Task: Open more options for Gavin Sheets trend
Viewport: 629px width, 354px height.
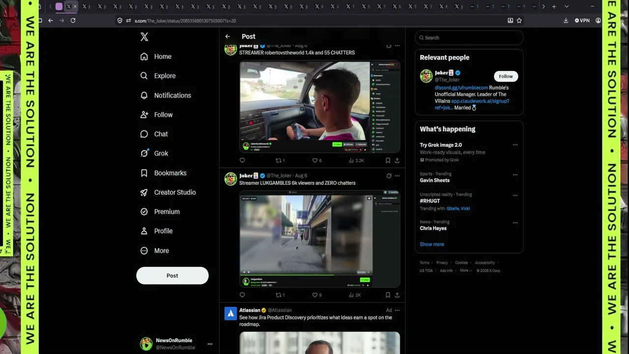Action: (515, 175)
